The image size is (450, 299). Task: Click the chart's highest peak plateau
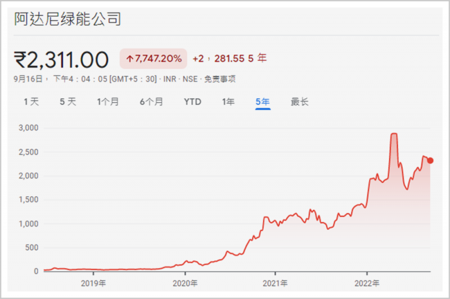[394, 134]
